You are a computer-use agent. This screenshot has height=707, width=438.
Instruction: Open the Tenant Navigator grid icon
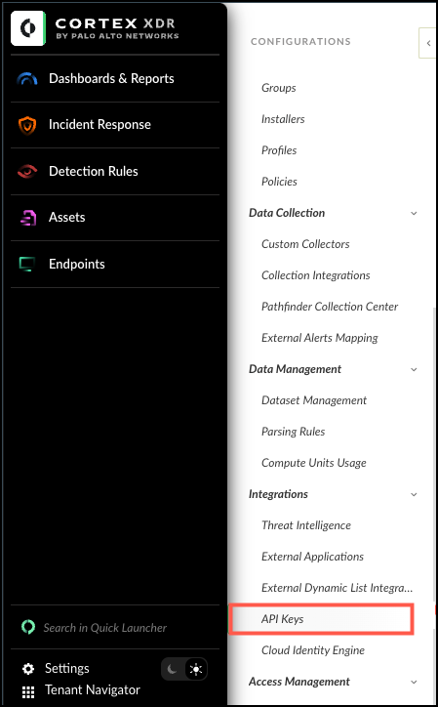[28, 691]
